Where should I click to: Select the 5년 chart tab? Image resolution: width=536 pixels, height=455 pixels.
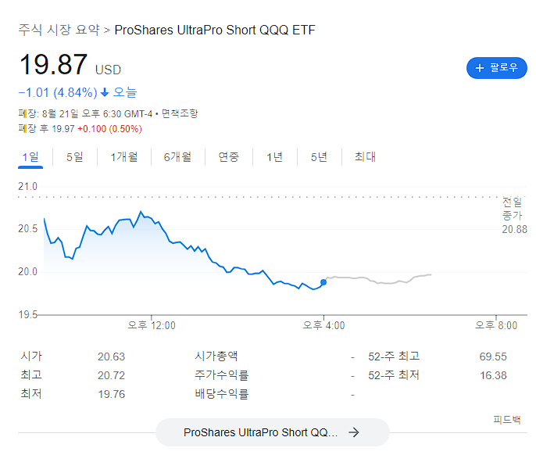[x=319, y=157]
